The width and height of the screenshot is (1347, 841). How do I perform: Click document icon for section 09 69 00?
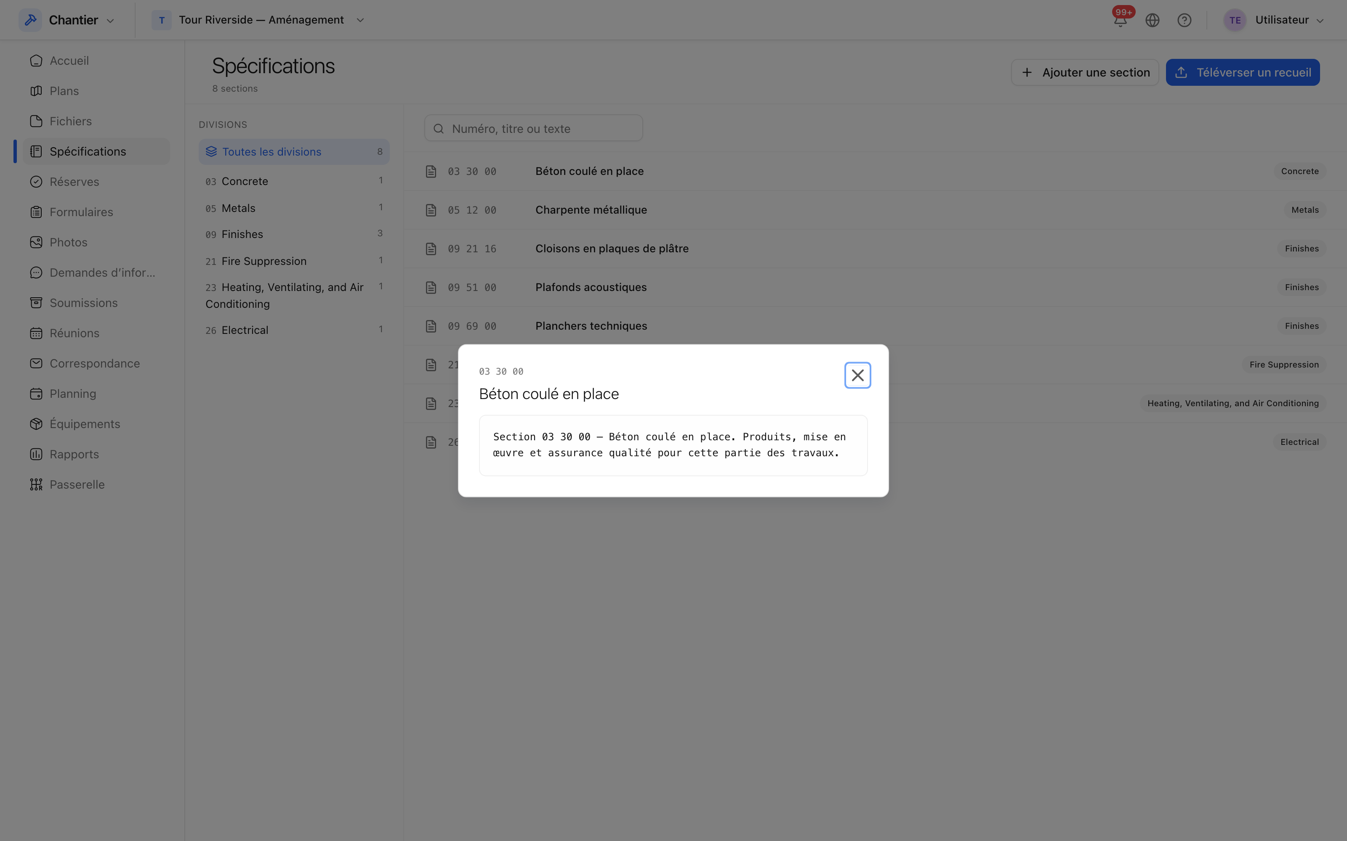[x=431, y=326]
